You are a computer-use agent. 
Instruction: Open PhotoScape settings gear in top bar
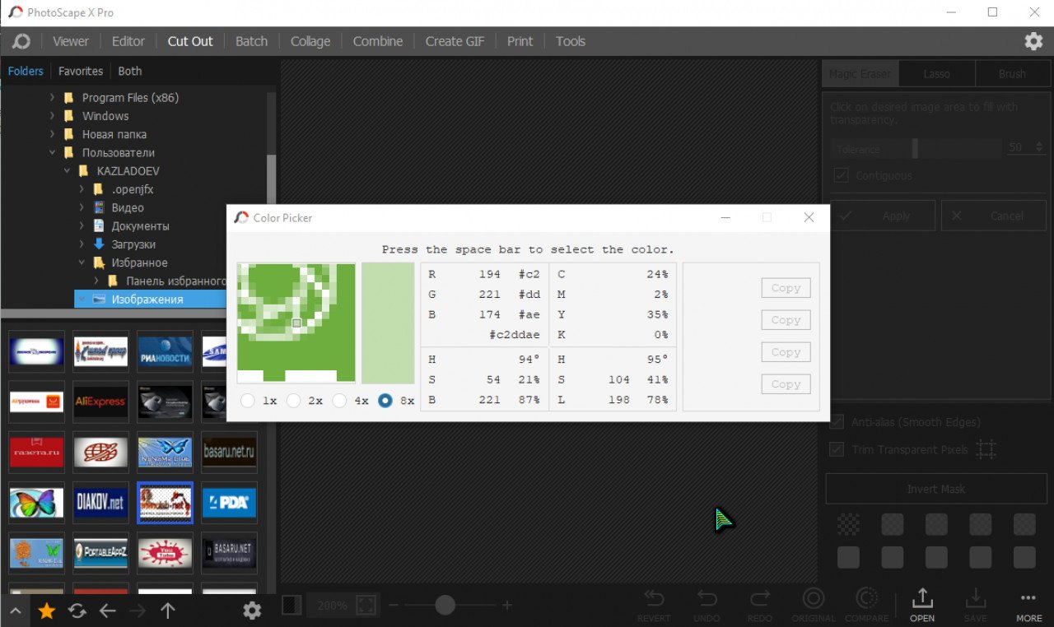click(x=1033, y=41)
